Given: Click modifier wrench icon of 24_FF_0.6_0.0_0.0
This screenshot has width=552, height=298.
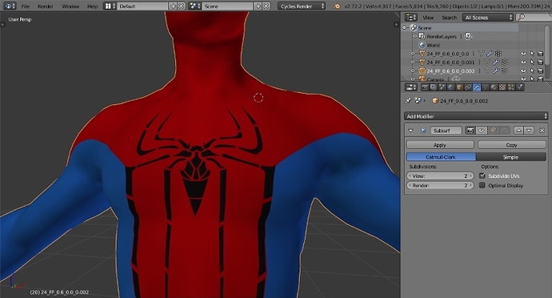Looking at the screenshot, I should [x=490, y=54].
